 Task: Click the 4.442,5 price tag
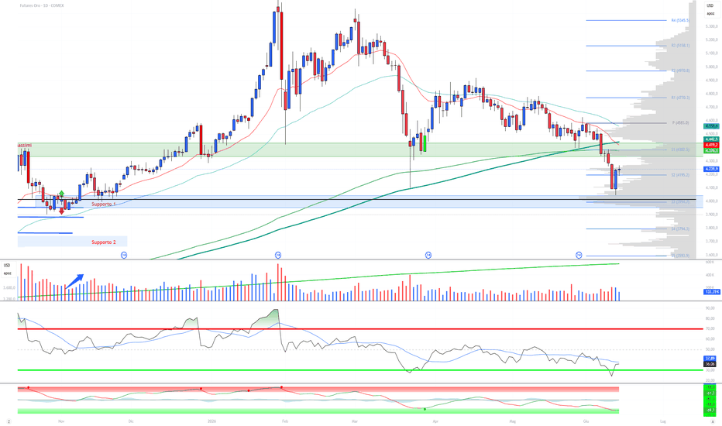(711, 139)
